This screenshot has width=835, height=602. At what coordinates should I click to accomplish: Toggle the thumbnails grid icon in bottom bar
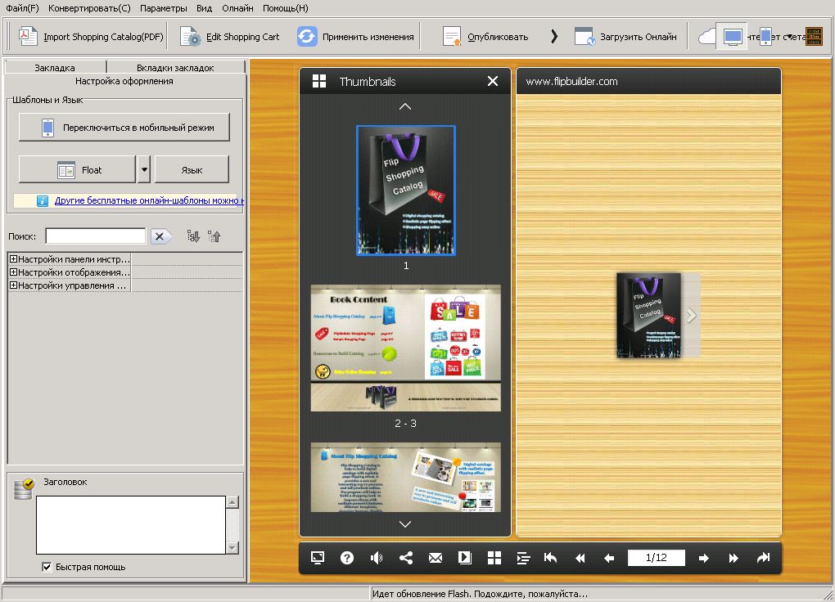pyautogui.click(x=494, y=558)
